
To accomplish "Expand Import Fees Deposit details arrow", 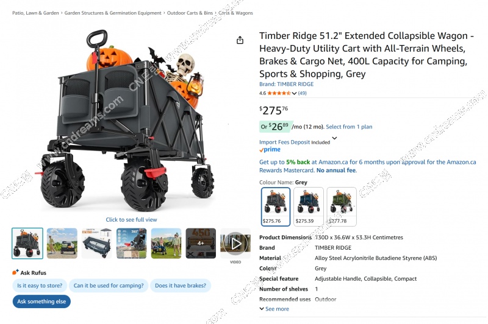I will 334,138.
